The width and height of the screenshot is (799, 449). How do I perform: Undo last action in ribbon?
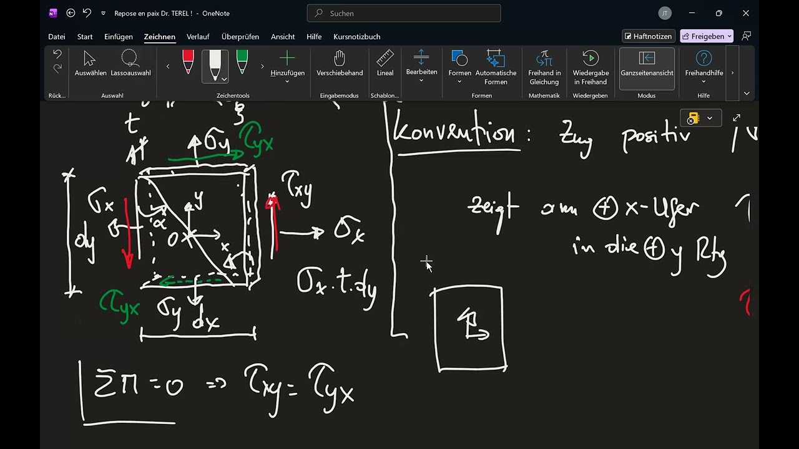pyautogui.click(x=57, y=55)
